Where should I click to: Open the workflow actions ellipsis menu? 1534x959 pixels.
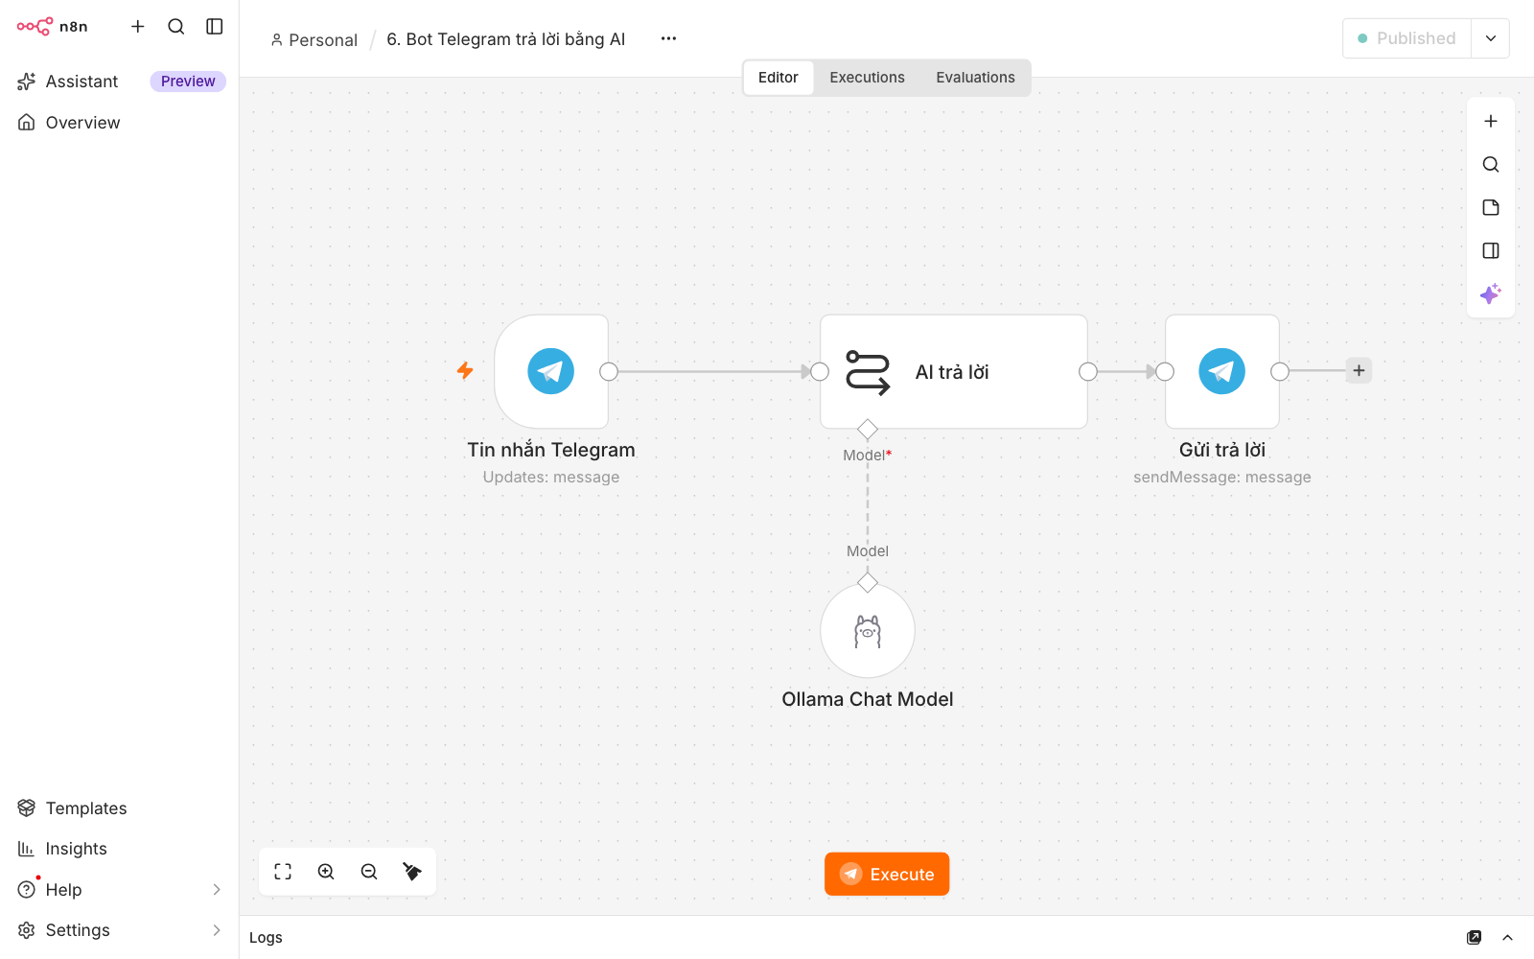(x=668, y=38)
